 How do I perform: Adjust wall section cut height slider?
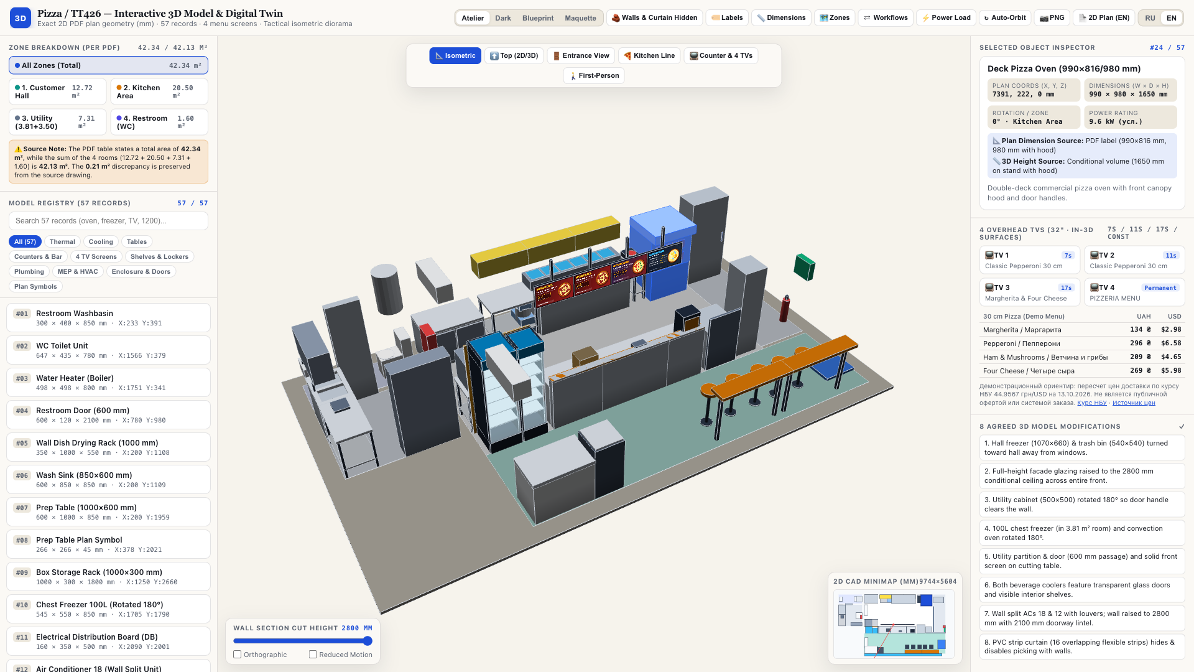click(x=302, y=641)
